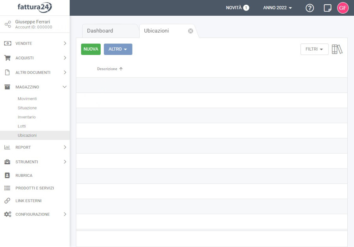Click the Report label
Screen dimensions: 354x247
tap(23, 147)
